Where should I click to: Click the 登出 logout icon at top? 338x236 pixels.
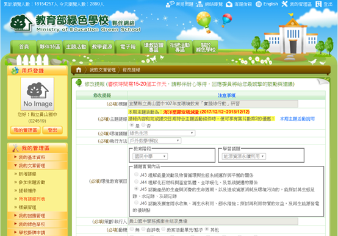[x=318, y=4]
